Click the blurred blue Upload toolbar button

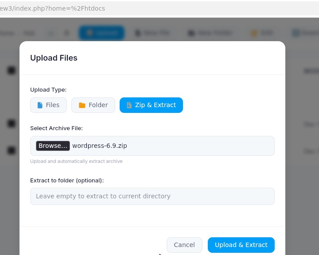pyautogui.click(x=101, y=33)
